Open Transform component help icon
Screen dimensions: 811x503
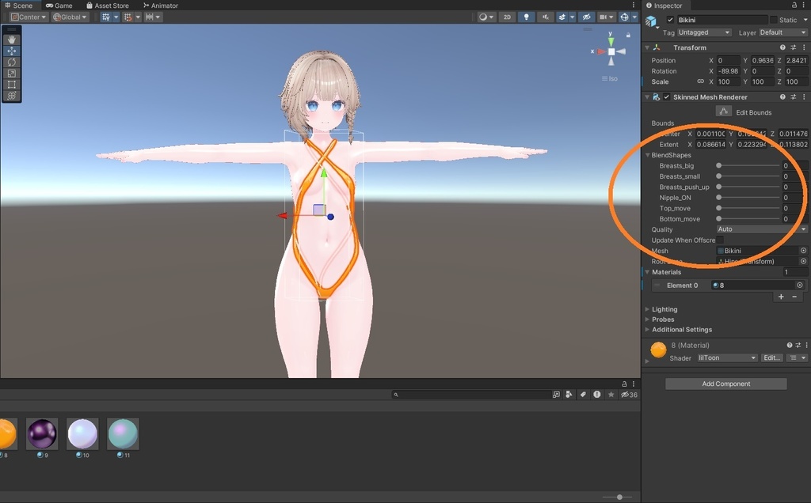[782, 47]
